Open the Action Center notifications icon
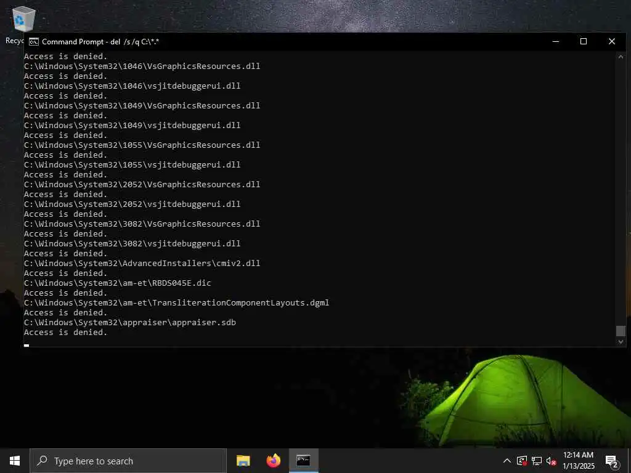Image resolution: width=631 pixels, height=473 pixels. point(612,461)
